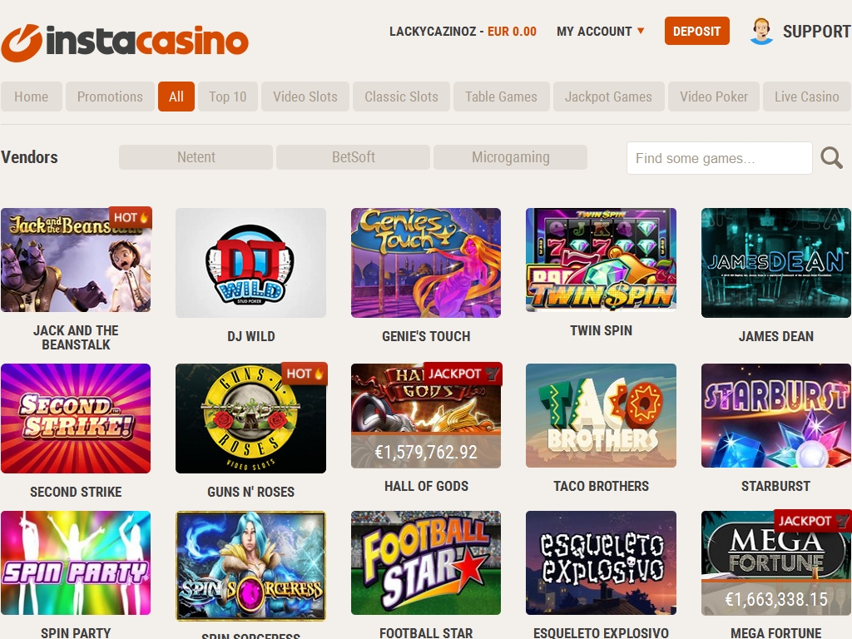Click the JACKPOT badge on Hall of Gods
Screen dimensions: 852x639
pyautogui.click(x=463, y=374)
